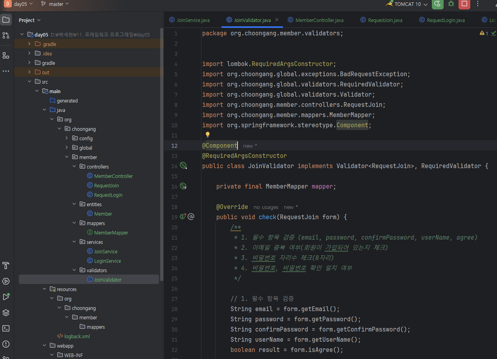Open the Commit tool window icon
This screenshot has width=497, height=359.
[x=6, y=35]
